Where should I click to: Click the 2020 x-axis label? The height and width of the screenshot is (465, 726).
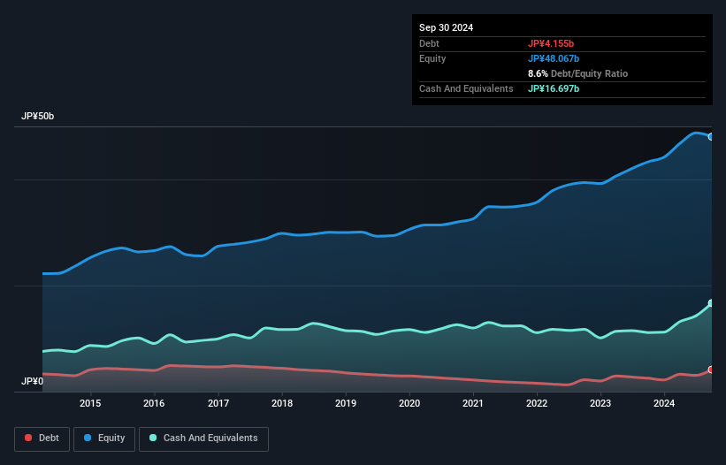(409, 403)
